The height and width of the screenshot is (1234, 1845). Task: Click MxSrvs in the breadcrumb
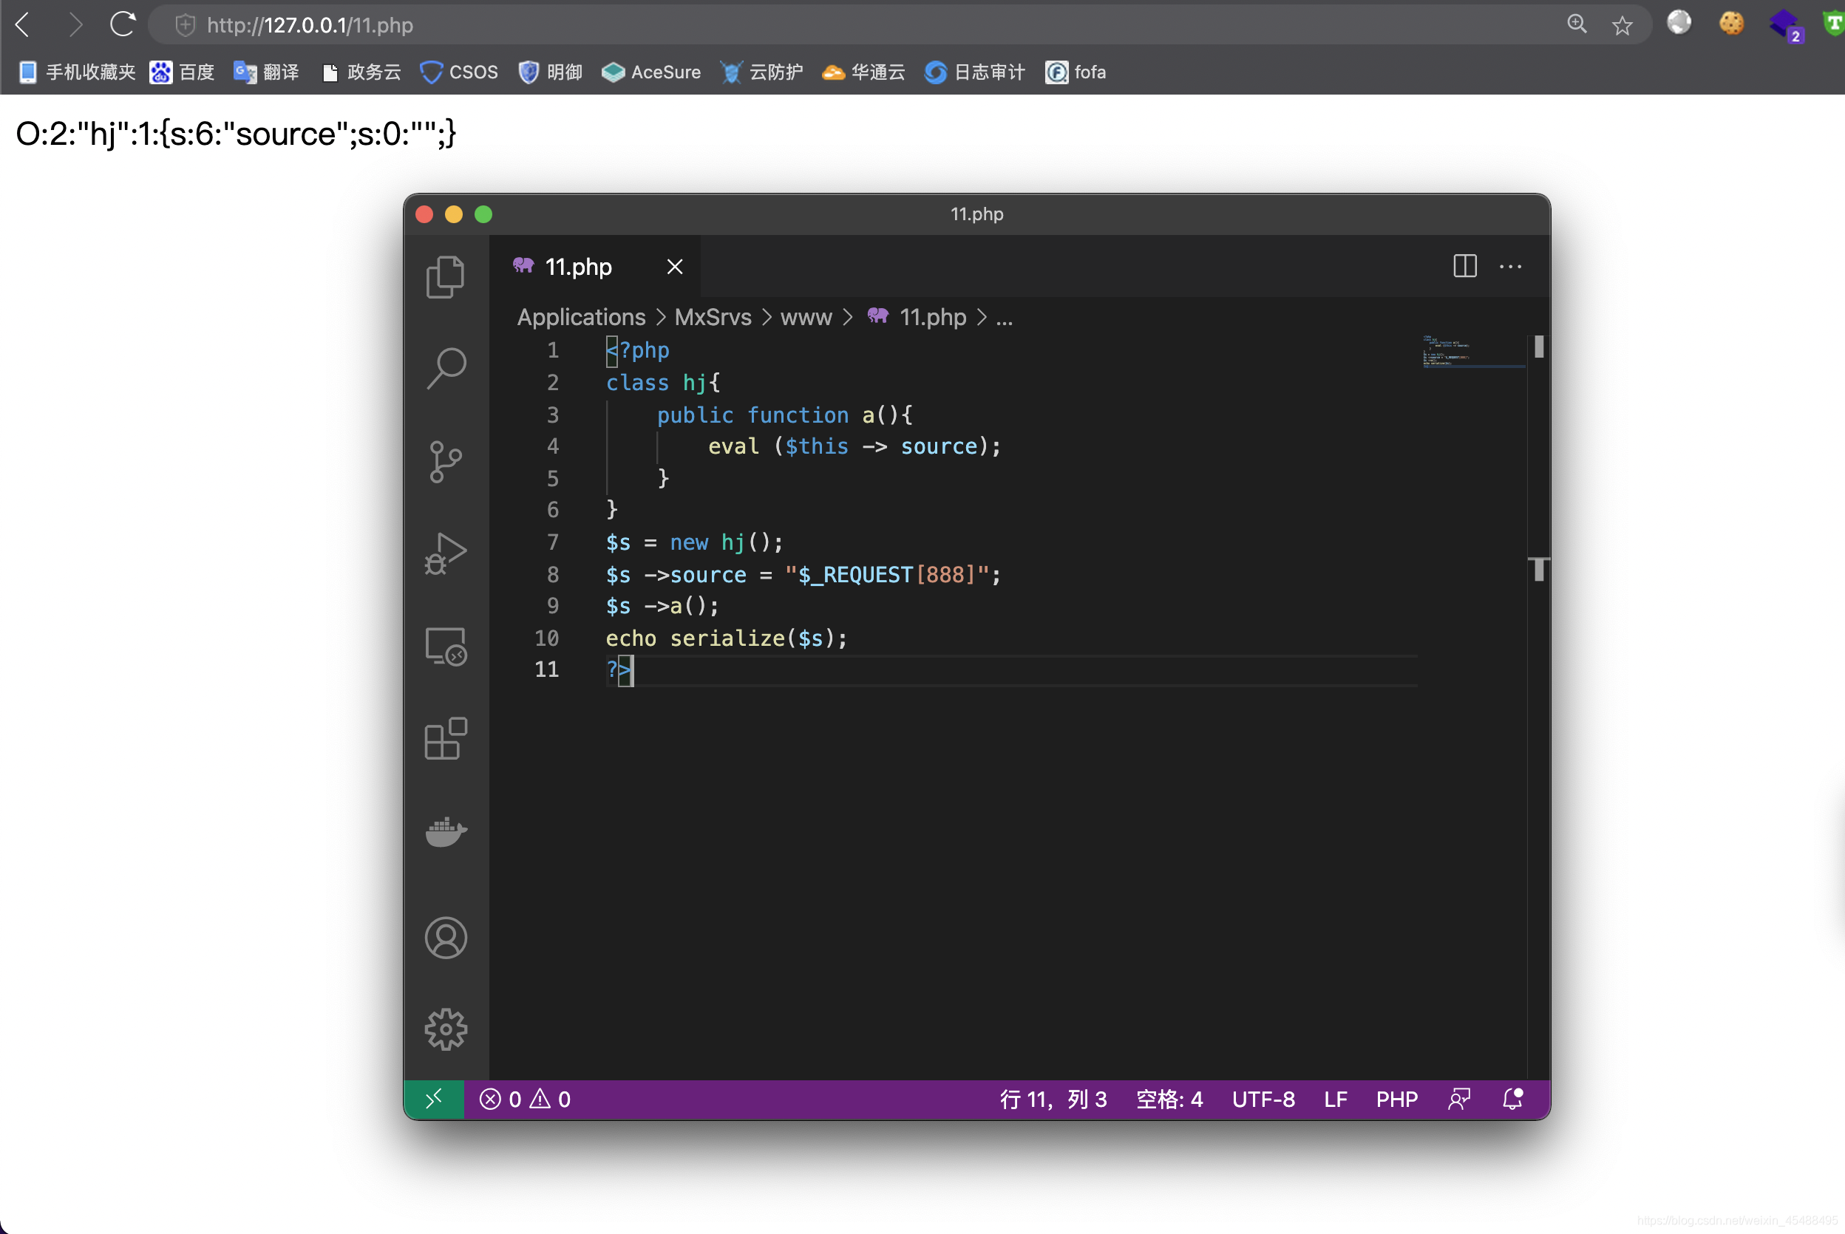pyautogui.click(x=713, y=317)
